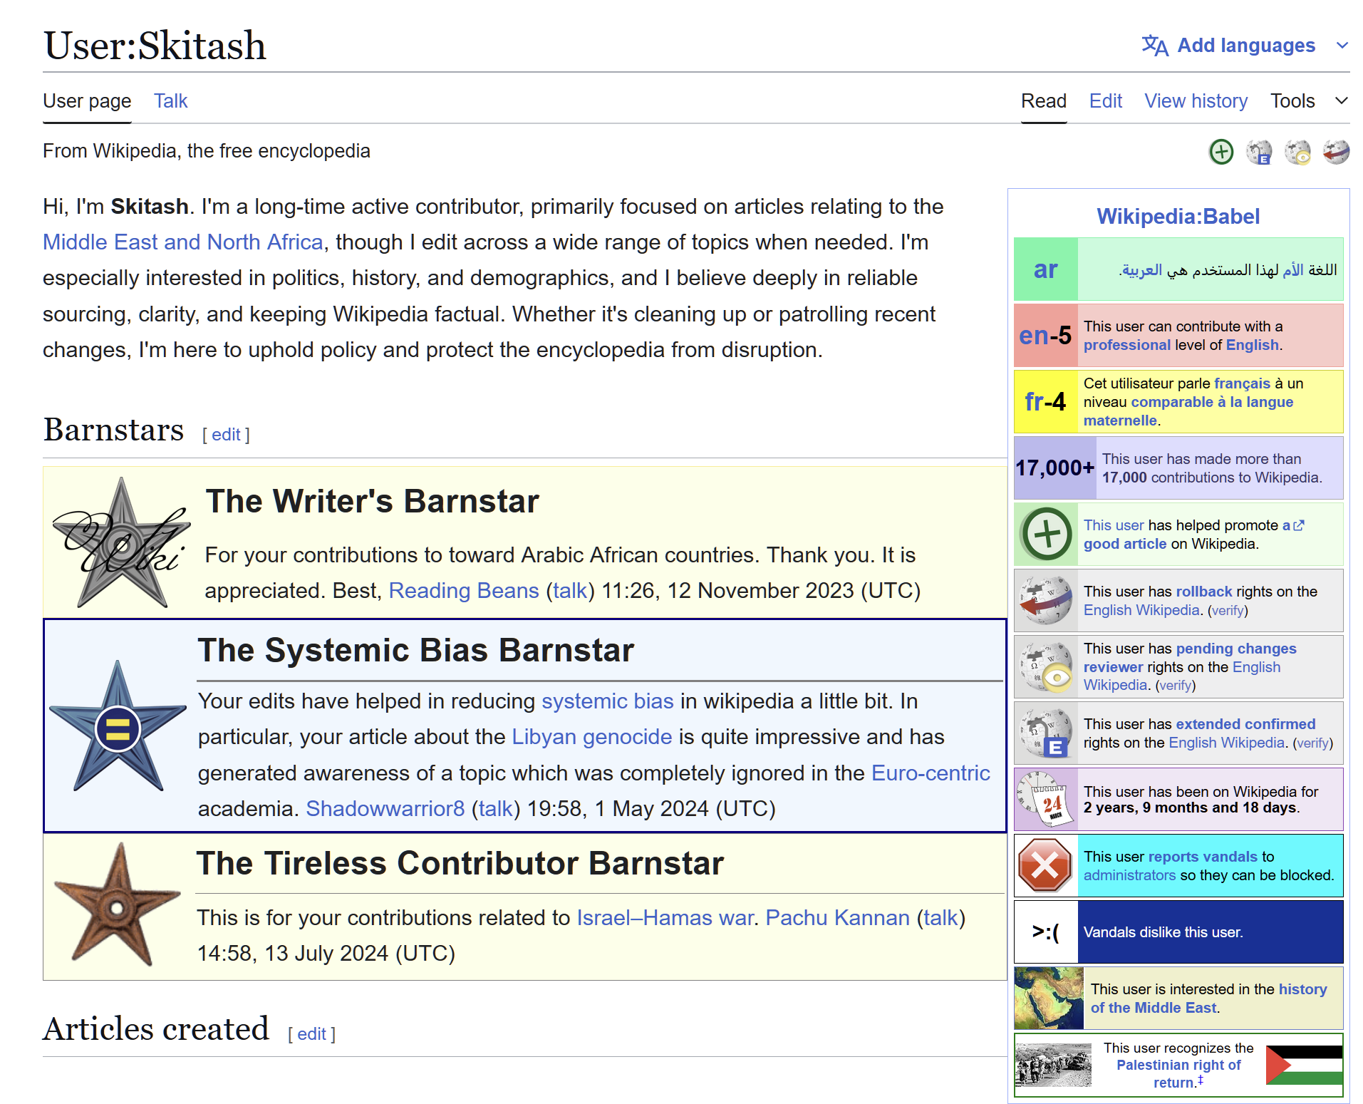Screen dimensions: 1363x1104
Task: Open the Edit tab
Action: tap(1106, 101)
